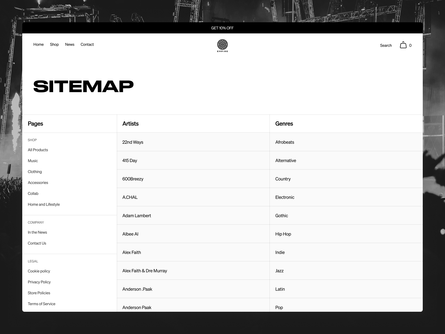Open the All Products link under Shop
The height and width of the screenshot is (334, 445).
click(x=38, y=150)
